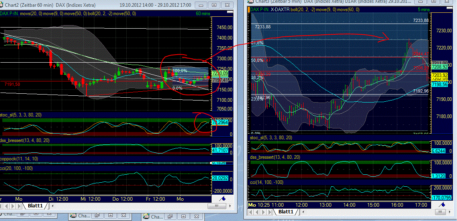Click the dss_bressert(13, 4, 80, 20) label in Chart2
457x221 pixels.
tap(25, 140)
